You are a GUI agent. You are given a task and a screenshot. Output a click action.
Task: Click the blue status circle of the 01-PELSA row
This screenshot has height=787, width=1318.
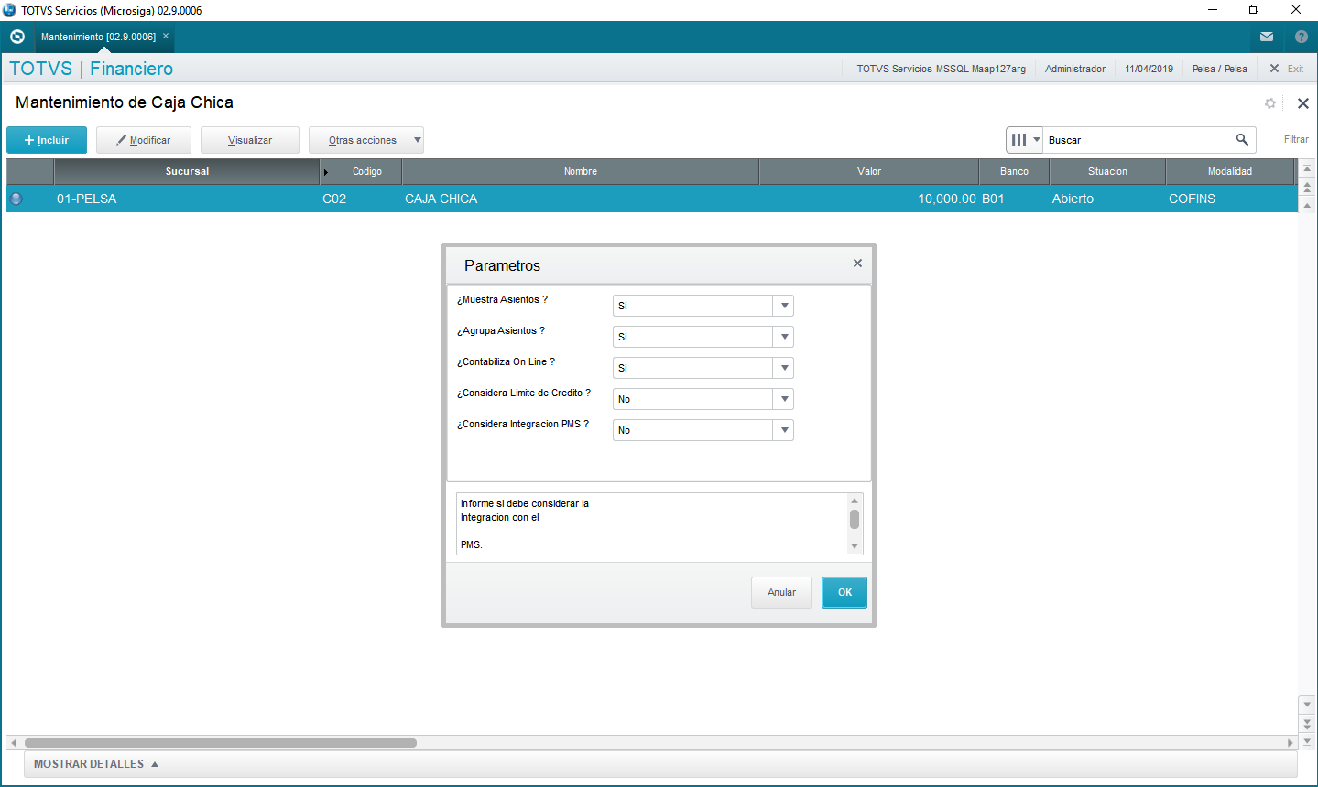click(x=16, y=199)
